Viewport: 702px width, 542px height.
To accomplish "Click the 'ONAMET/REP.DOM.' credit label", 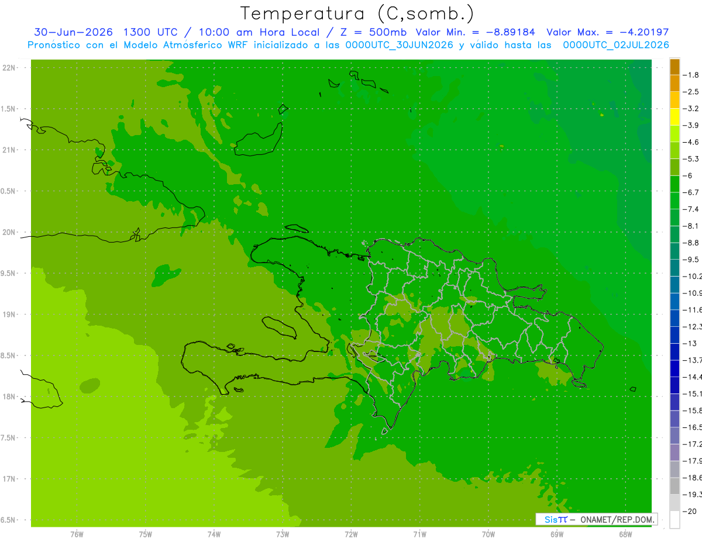I will tap(617, 519).
